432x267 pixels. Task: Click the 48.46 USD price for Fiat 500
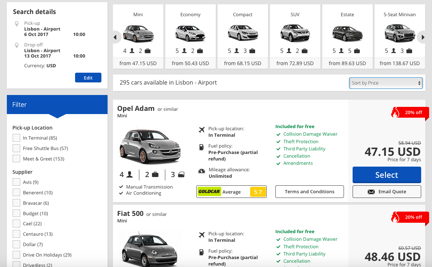point(393,257)
